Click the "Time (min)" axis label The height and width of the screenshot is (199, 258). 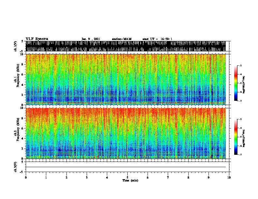click(x=130, y=180)
